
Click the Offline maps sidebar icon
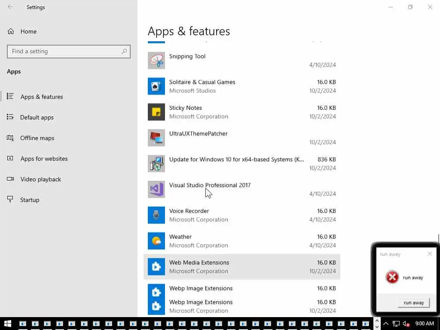click(10, 138)
